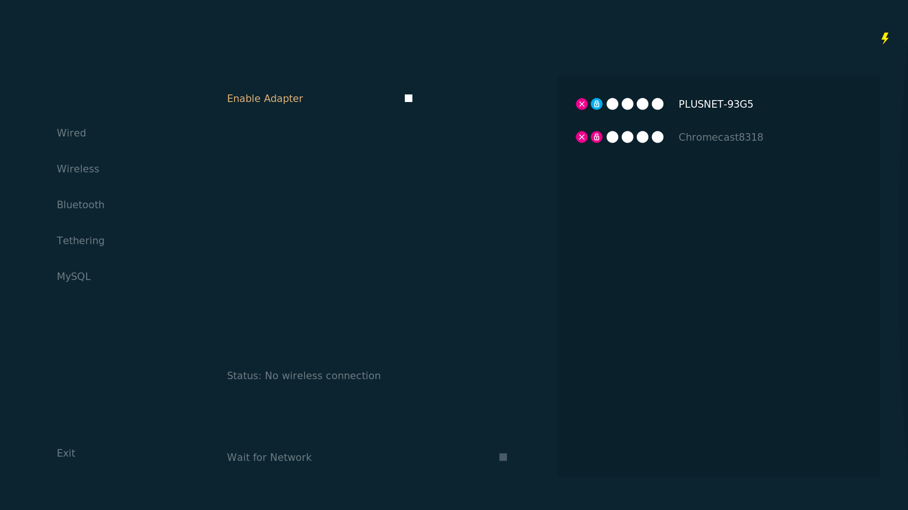Open the Wired settings section
The image size is (908, 510).
[71, 133]
